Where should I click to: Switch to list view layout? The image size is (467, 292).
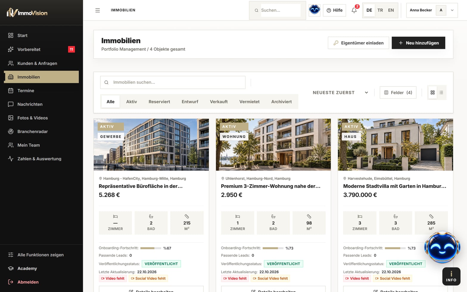441,93
